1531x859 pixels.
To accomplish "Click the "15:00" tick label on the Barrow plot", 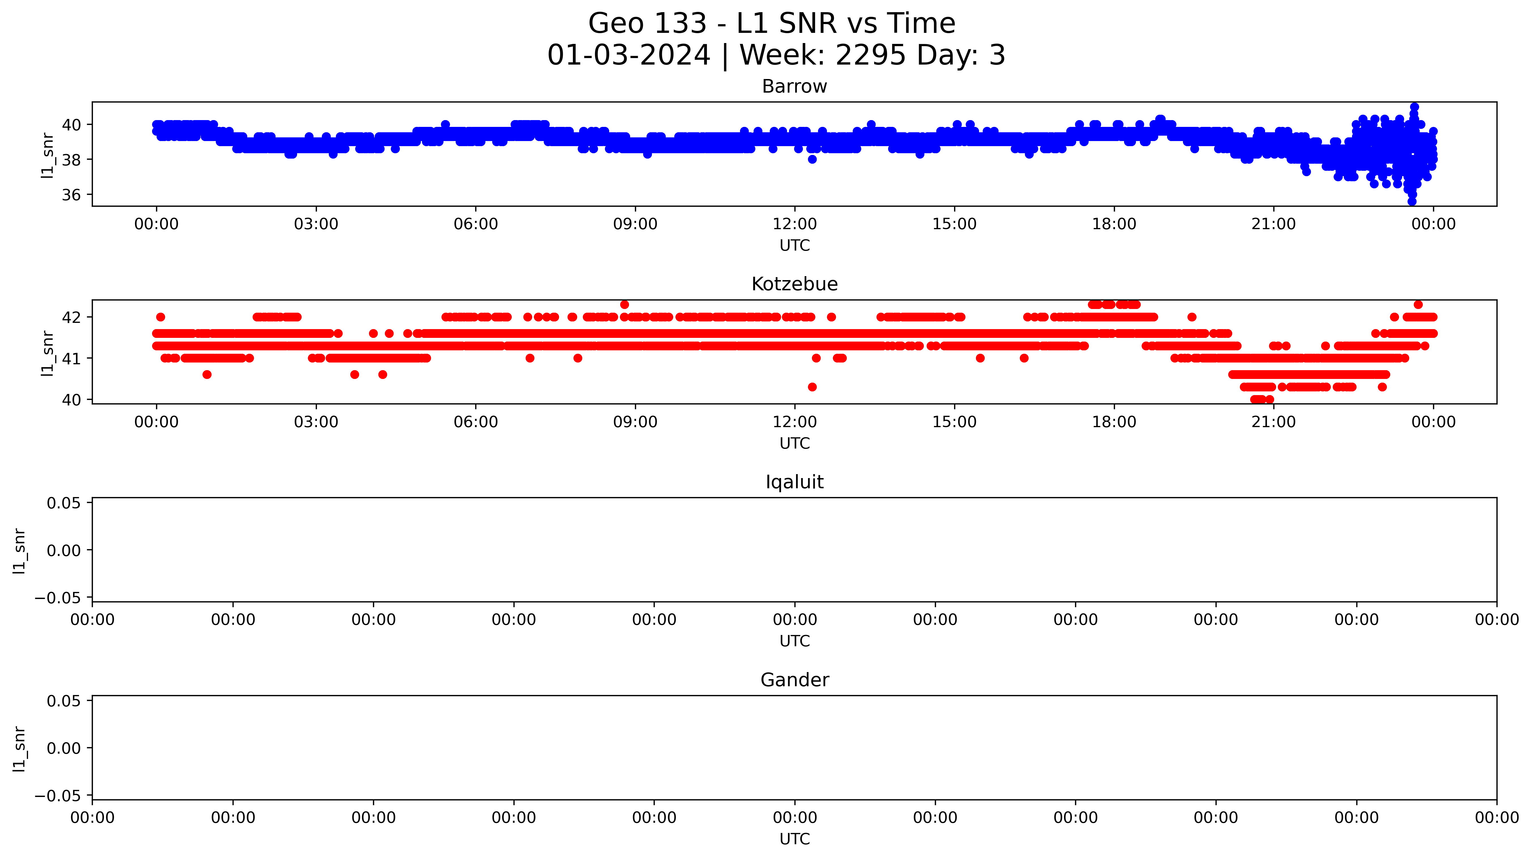I will (954, 224).
